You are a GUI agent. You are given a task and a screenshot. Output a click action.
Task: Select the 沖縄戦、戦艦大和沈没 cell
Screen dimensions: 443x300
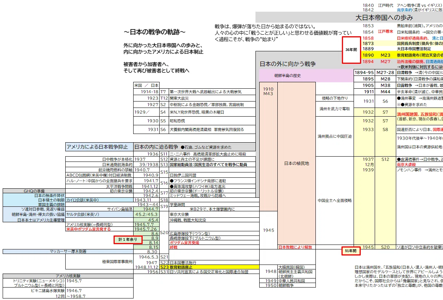(x=214, y=220)
